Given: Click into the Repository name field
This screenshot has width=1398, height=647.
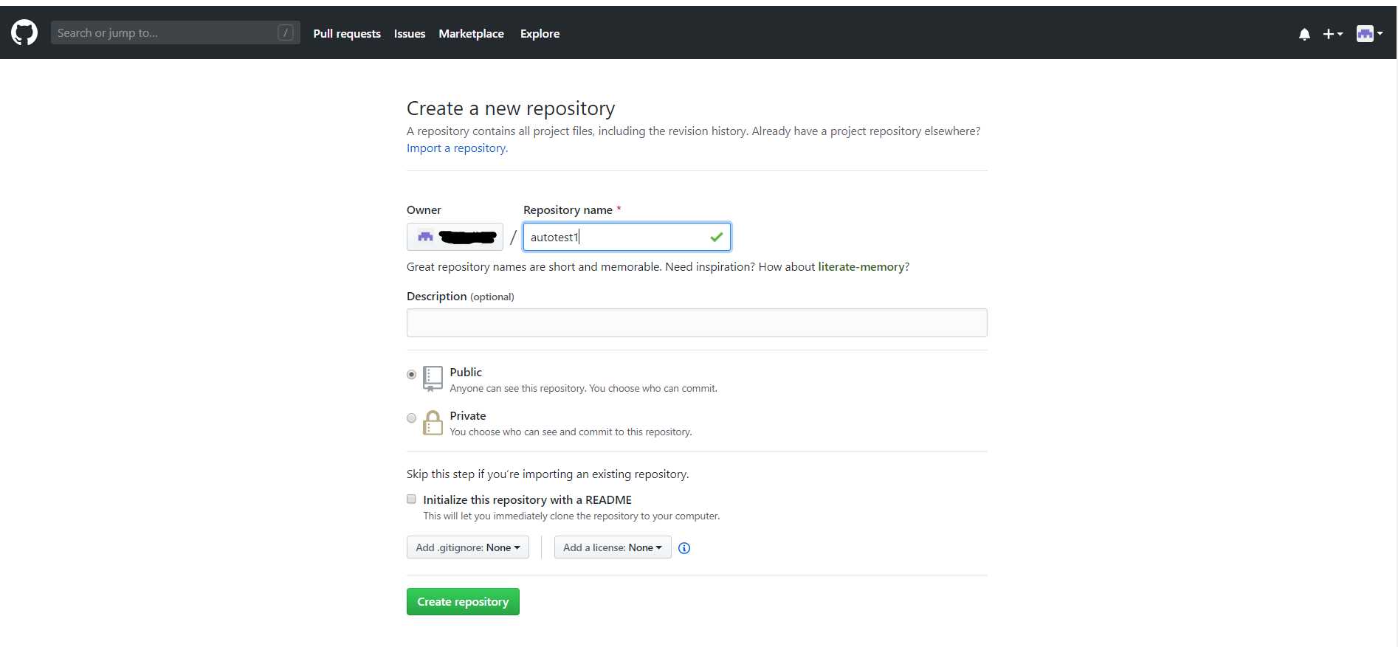Looking at the screenshot, I should click(627, 237).
